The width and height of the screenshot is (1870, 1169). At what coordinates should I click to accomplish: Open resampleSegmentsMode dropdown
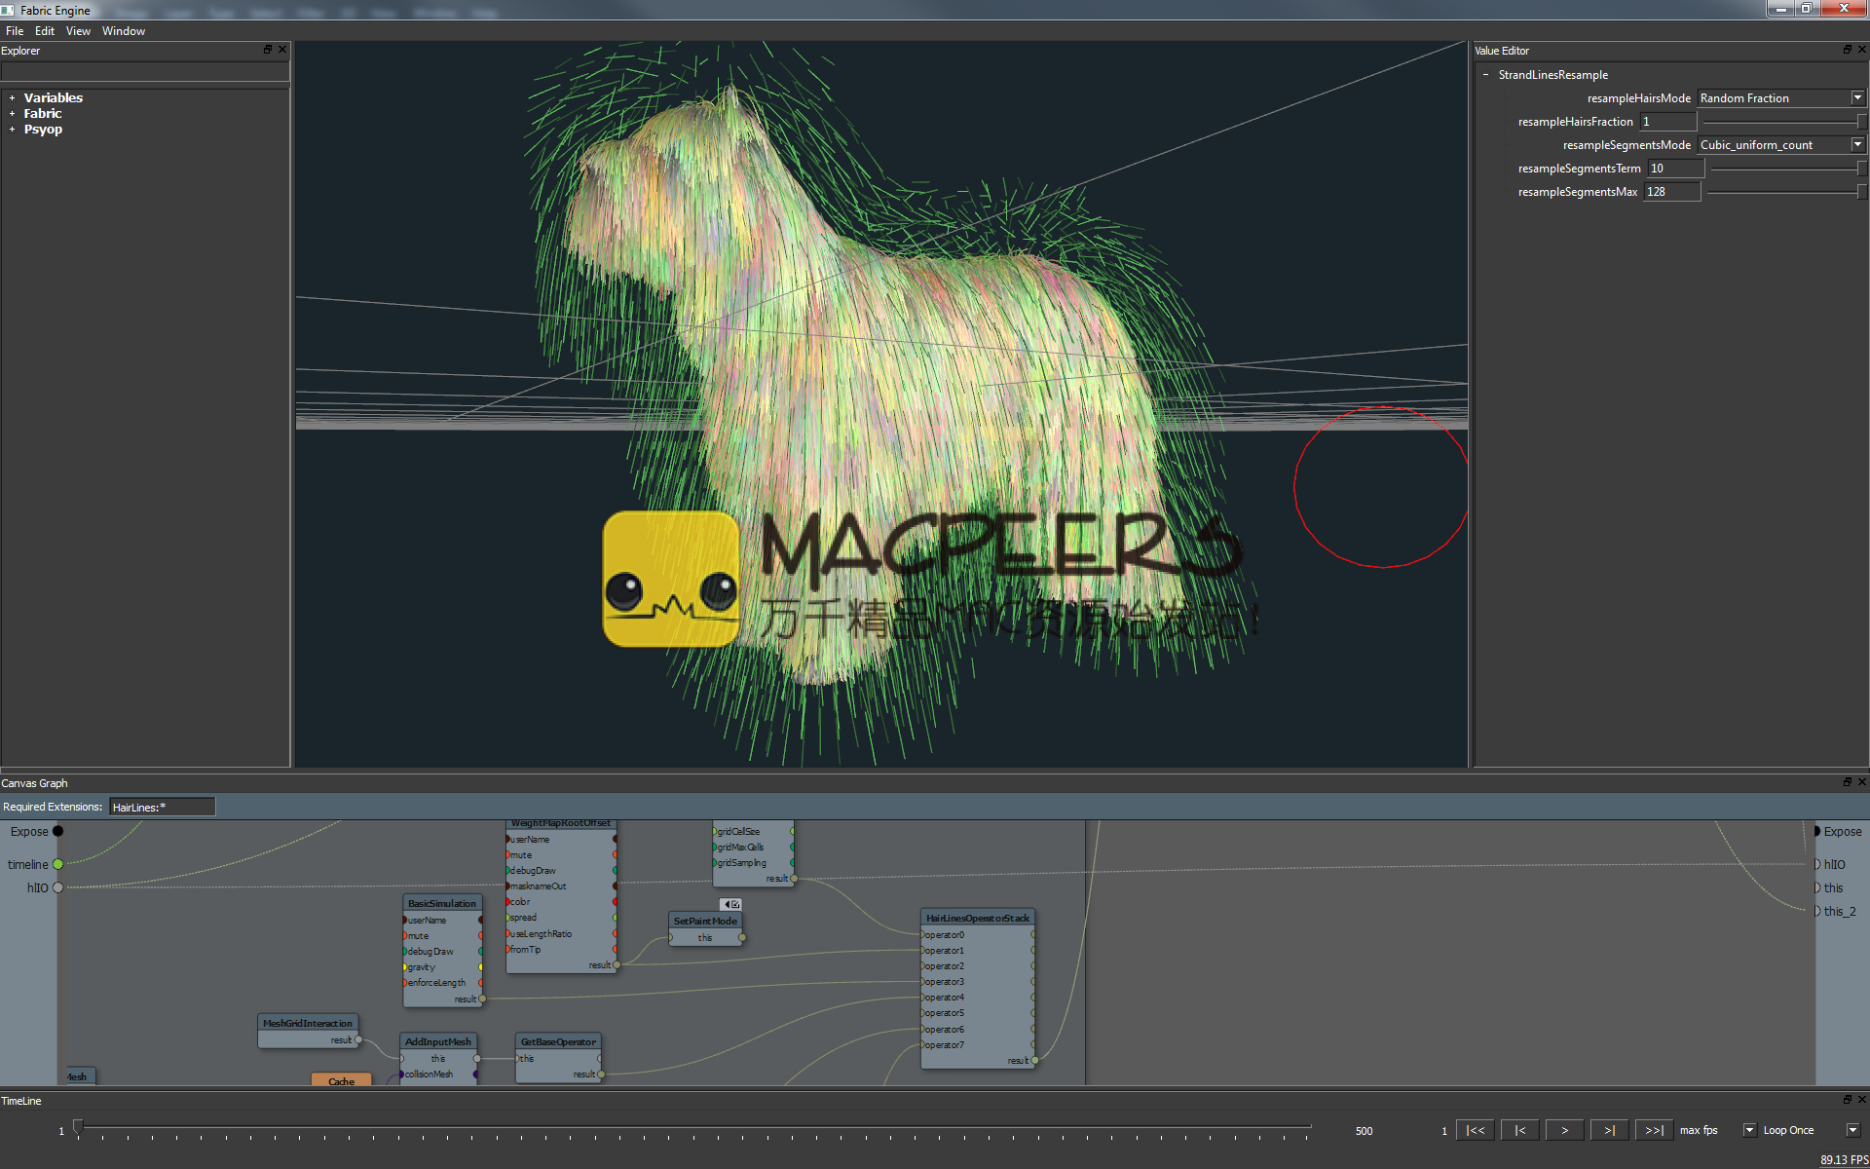pyautogui.click(x=1856, y=145)
